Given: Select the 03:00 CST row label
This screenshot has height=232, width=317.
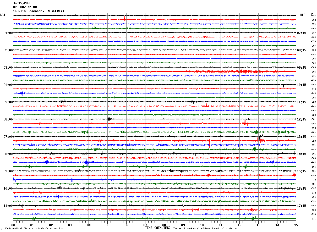Looking at the screenshot, I should pyautogui.click(x=8, y=68).
